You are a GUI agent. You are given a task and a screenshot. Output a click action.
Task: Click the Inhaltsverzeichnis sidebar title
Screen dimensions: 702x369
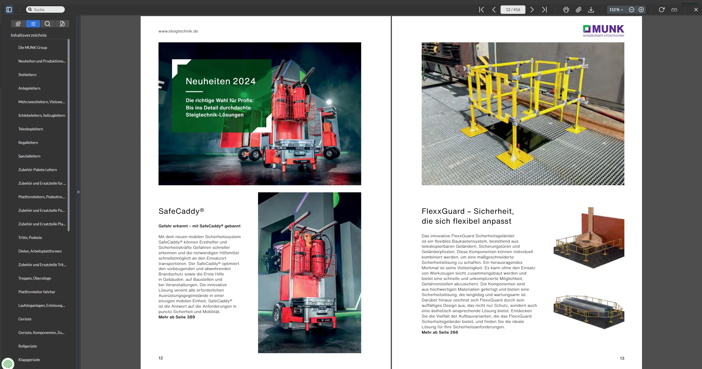(x=29, y=35)
